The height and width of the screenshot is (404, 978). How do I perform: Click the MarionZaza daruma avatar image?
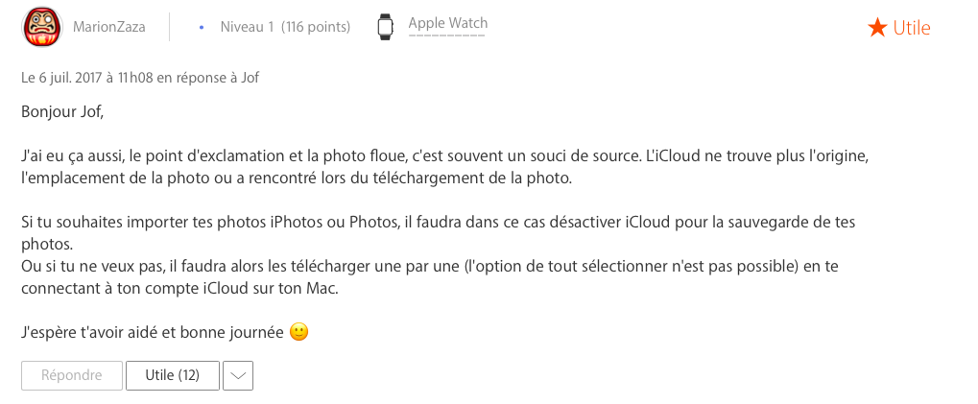click(42, 27)
